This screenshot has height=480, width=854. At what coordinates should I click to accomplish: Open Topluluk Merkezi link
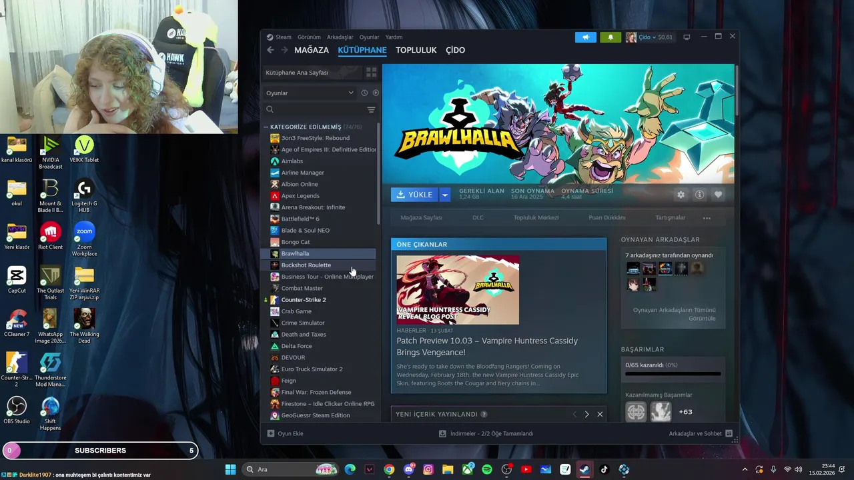click(536, 218)
